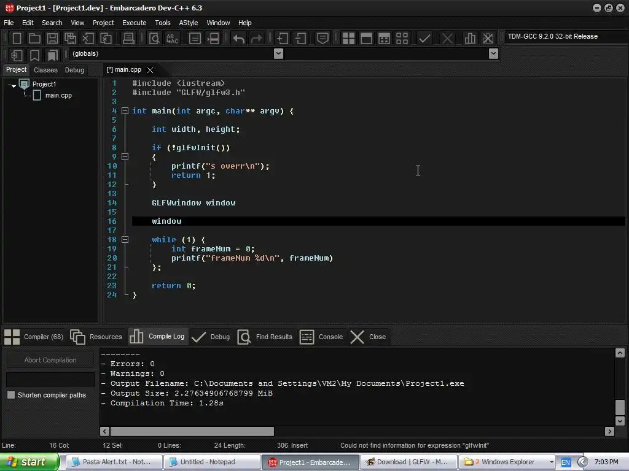Click the Insert snippet icon, second toolbar row

pyautogui.click(x=17, y=55)
